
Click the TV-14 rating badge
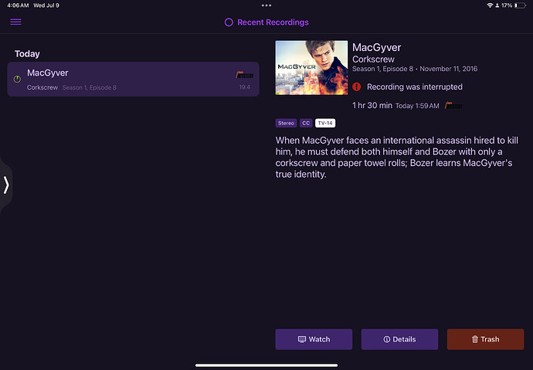tap(325, 123)
